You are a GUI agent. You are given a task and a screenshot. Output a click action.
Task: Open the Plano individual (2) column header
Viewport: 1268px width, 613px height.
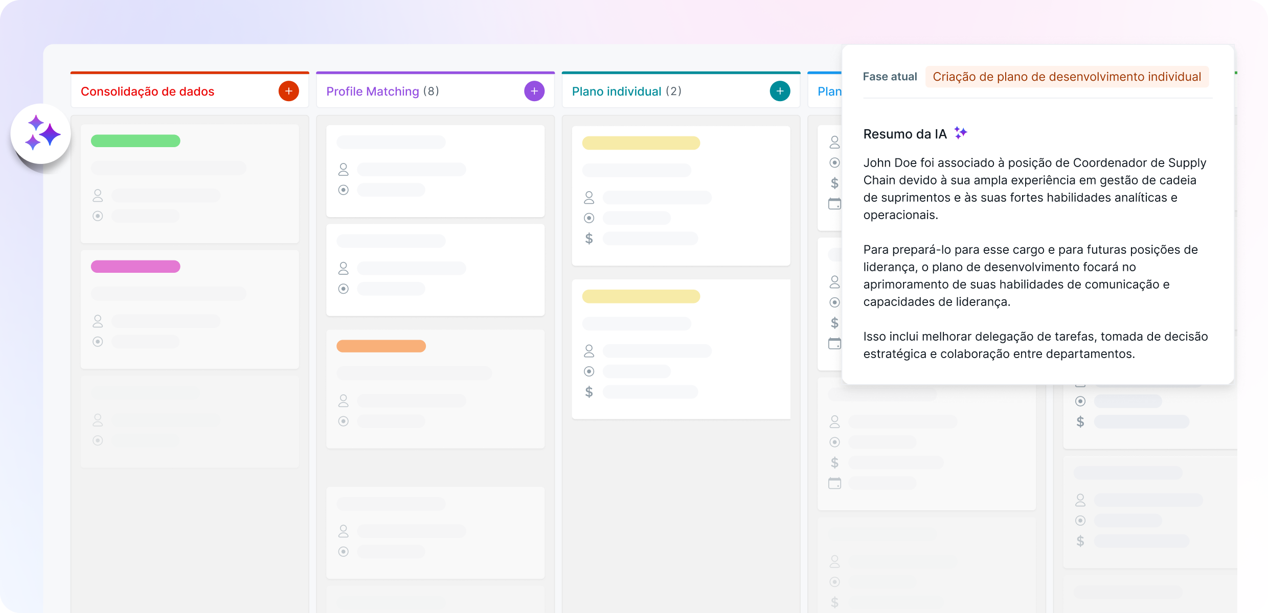pos(626,91)
